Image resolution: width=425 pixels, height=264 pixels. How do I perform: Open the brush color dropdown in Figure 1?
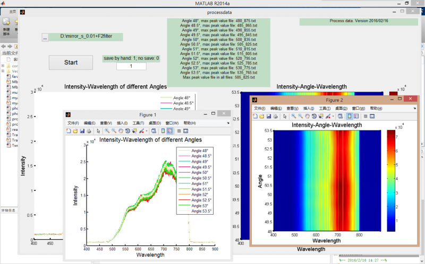(x=146, y=130)
